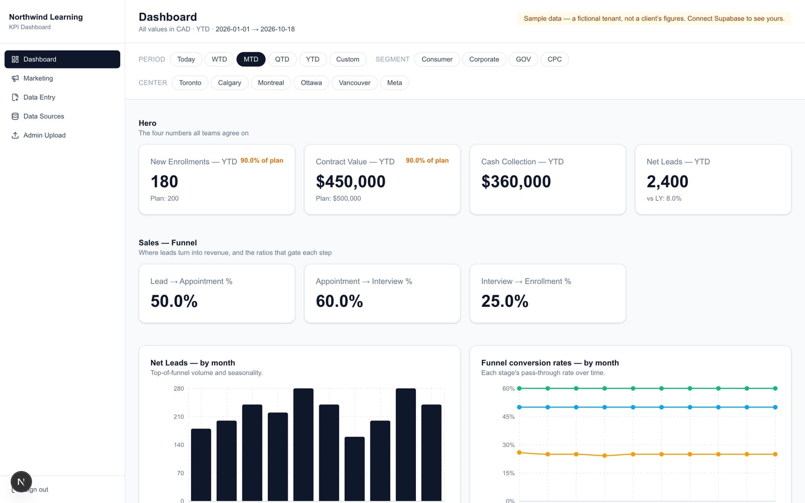805x503 pixels.
Task: Click the Lead → Appointment 50.0% value
Action: click(x=174, y=301)
